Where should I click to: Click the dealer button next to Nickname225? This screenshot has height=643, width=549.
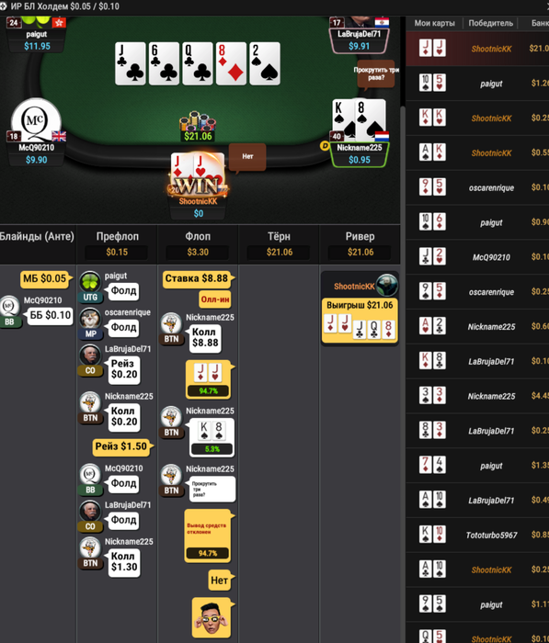325,145
